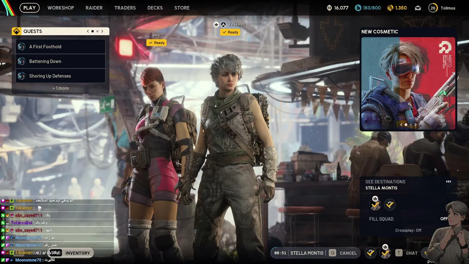Go to previous Quests panel page
Viewport: 469px width, 264px height.
click(x=88, y=31)
